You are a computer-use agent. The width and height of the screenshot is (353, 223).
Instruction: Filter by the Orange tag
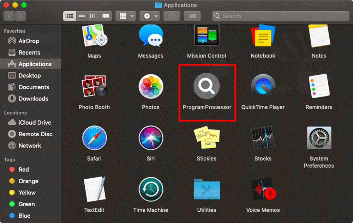(x=30, y=181)
